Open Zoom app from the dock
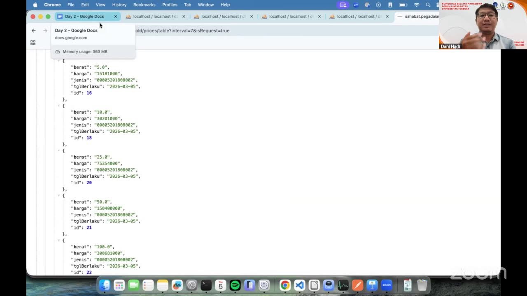 click(387, 285)
